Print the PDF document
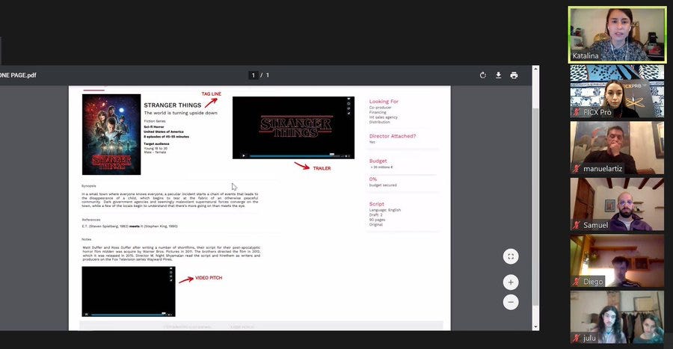This screenshot has width=673, height=349. tap(514, 75)
